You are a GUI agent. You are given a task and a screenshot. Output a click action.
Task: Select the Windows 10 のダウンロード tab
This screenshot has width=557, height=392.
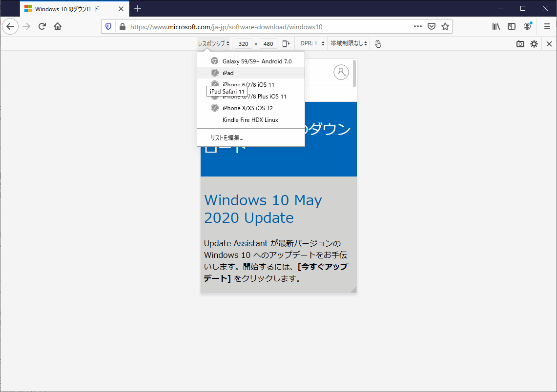(x=74, y=9)
